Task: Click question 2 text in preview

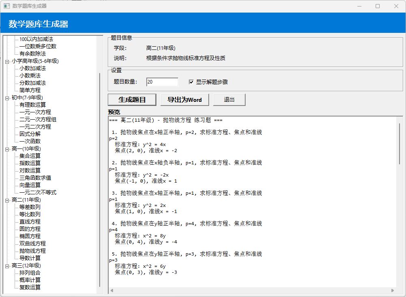Action: (x=187, y=163)
